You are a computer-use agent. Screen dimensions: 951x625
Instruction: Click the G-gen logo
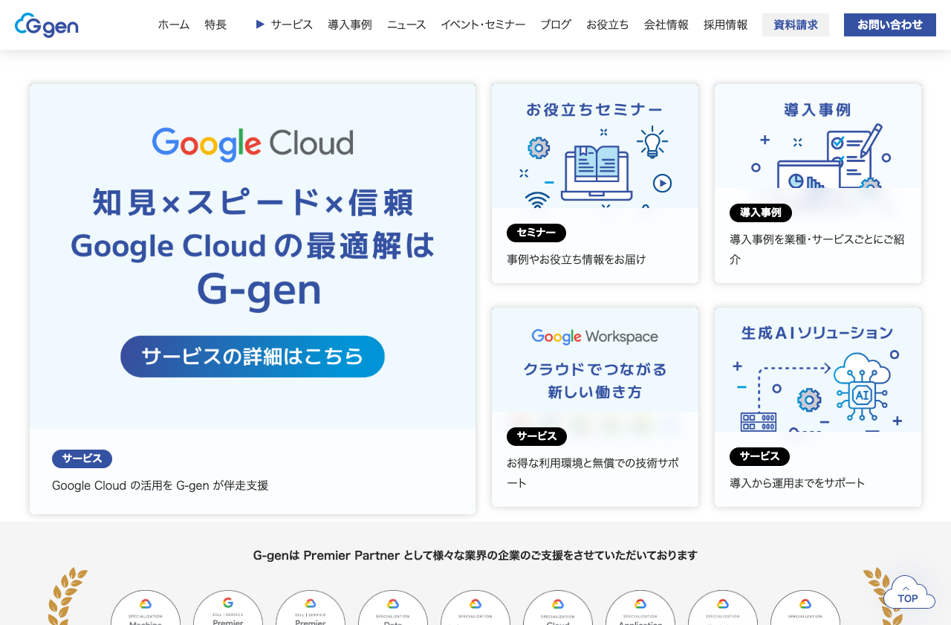pos(46,25)
